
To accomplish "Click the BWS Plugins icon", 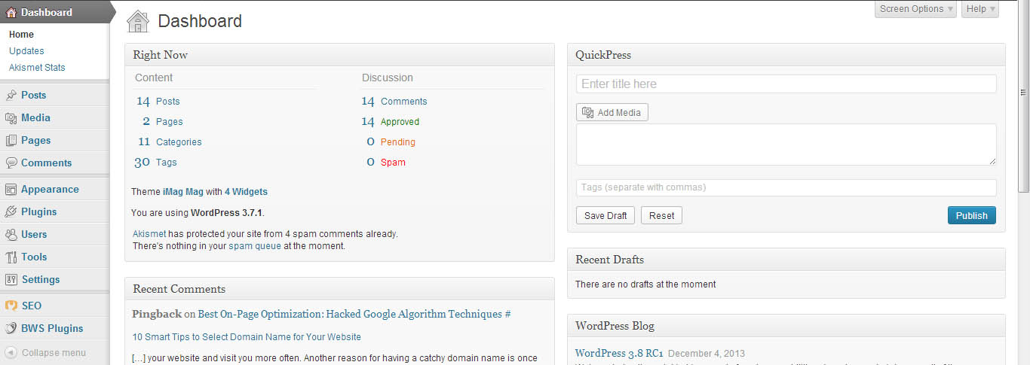I will [x=11, y=329].
